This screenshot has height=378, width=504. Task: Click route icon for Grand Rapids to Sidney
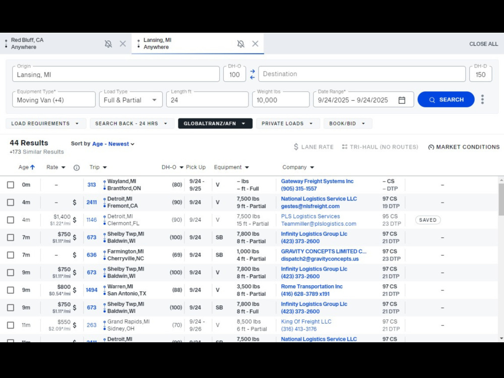[x=104, y=325]
